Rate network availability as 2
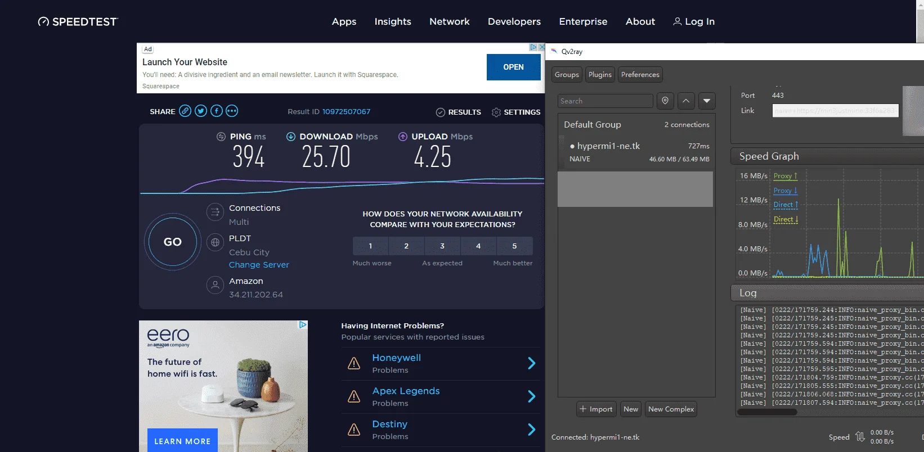 pyautogui.click(x=406, y=246)
